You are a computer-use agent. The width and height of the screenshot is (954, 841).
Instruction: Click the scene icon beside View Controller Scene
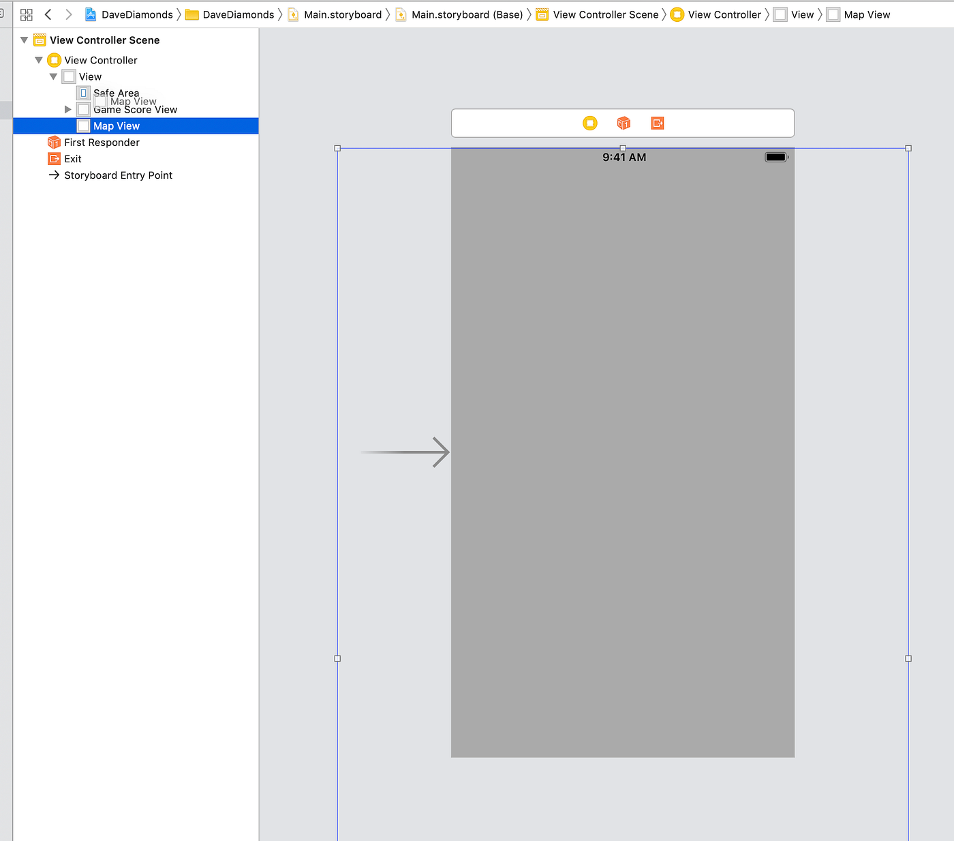tap(40, 40)
